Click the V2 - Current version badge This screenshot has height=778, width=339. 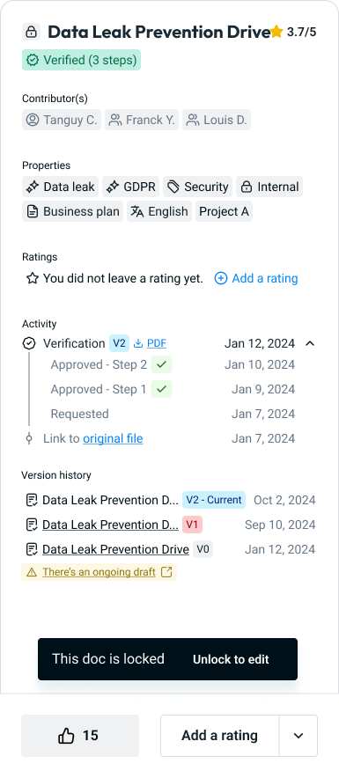(x=214, y=500)
